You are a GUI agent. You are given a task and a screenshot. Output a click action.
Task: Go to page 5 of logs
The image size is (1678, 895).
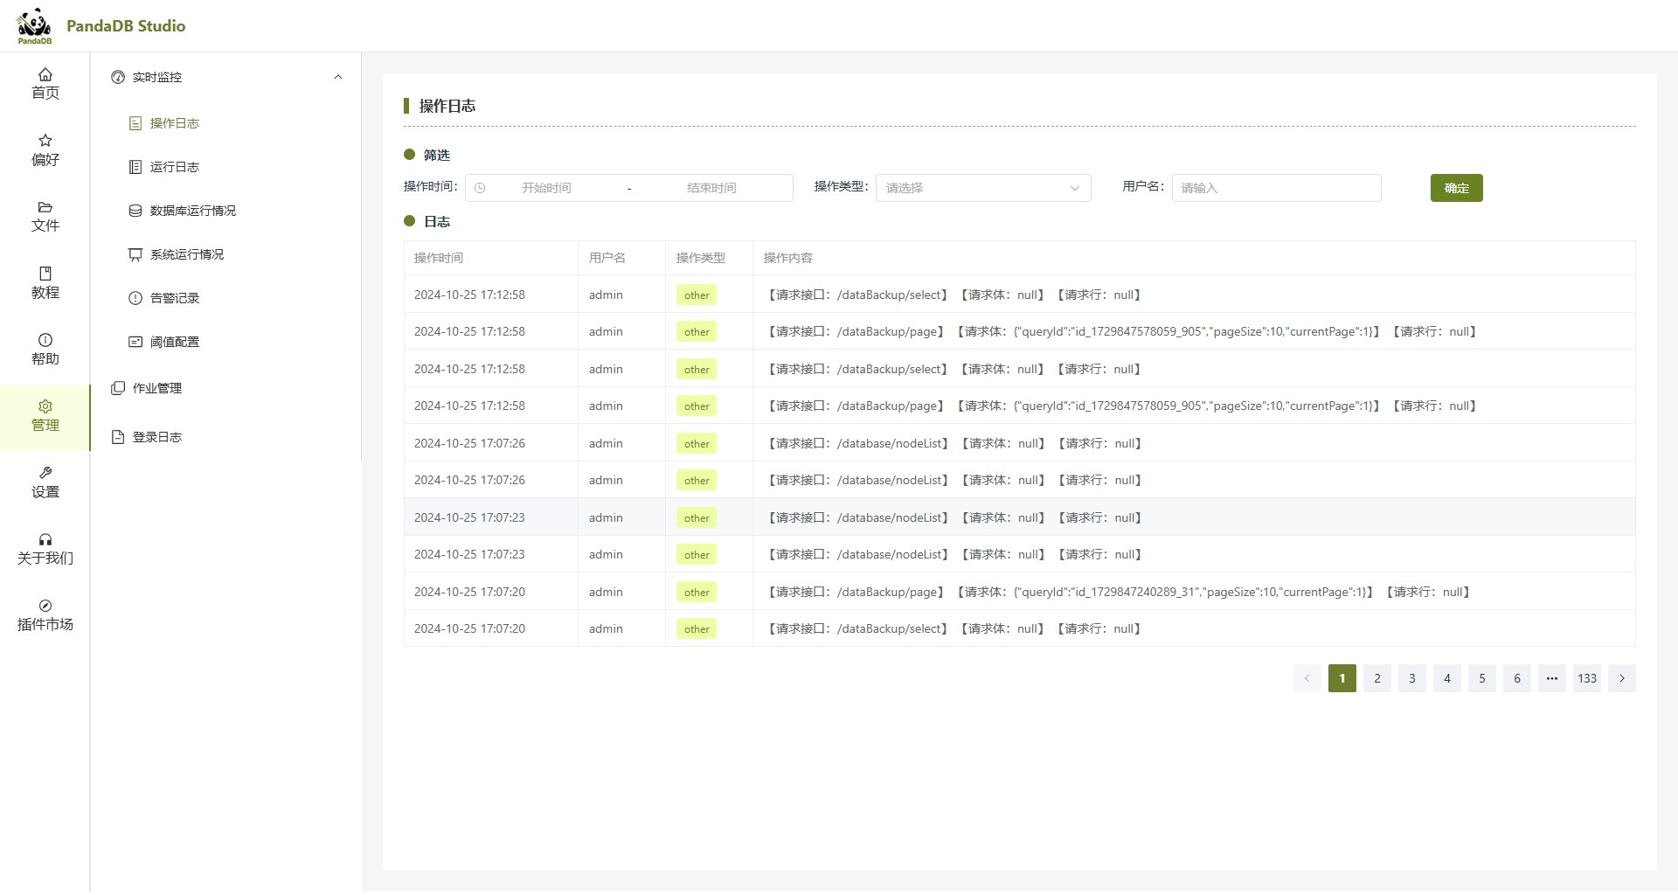tap(1482, 678)
